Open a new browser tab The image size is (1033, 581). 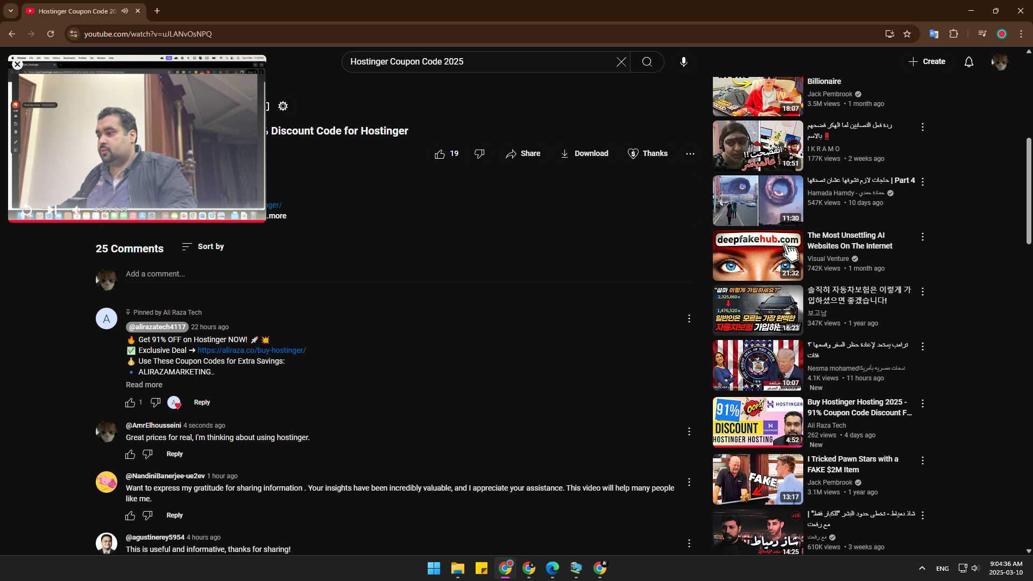pos(157,11)
